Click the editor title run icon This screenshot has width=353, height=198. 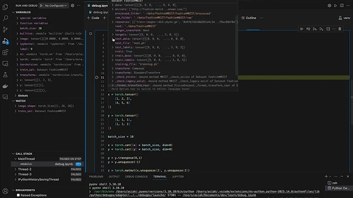coord(335,5)
